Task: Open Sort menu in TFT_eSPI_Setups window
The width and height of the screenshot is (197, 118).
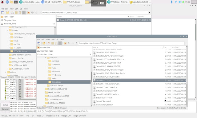Action: coord(17,9)
